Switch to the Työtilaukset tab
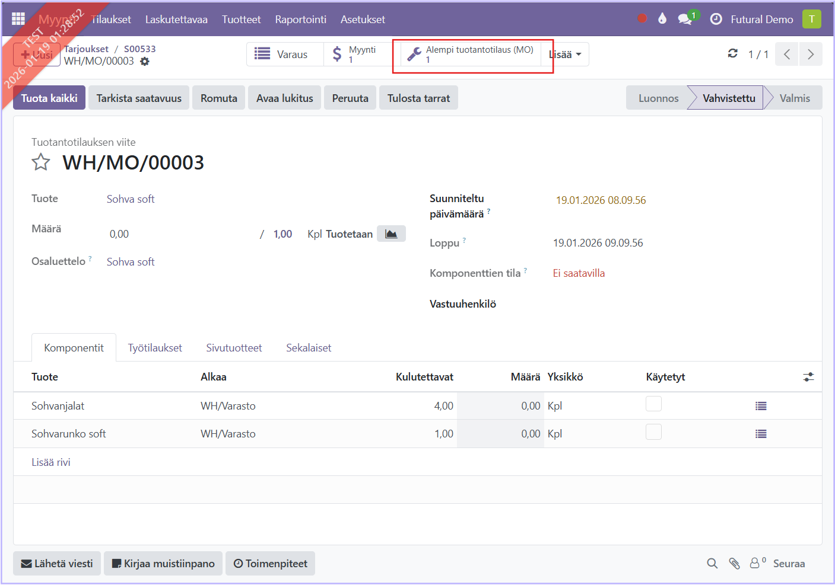The width and height of the screenshot is (835, 585). click(155, 348)
